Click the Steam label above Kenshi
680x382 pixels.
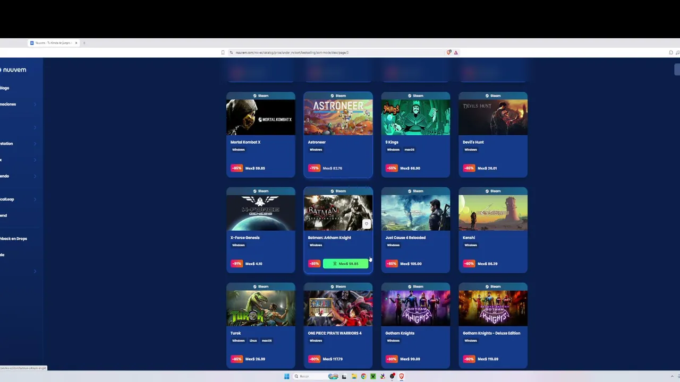(493, 191)
